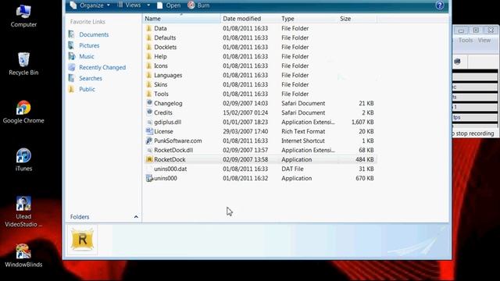Click the 484 KB size value

[365, 159]
